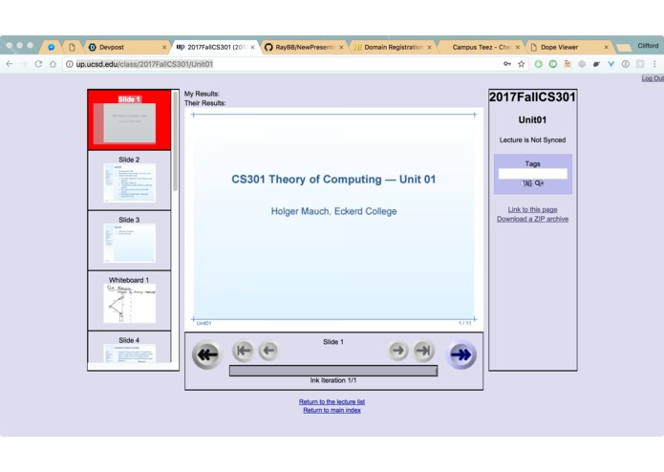Click the Clifford profile button
Screen dimensions: 664x472
pyautogui.click(x=648, y=45)
